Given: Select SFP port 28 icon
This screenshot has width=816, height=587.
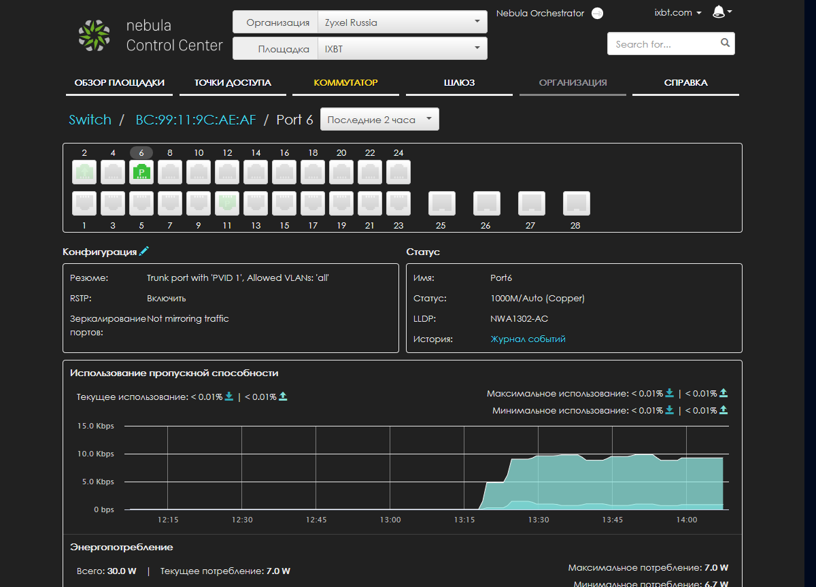Looking at the screenshot, I should 576,203.
